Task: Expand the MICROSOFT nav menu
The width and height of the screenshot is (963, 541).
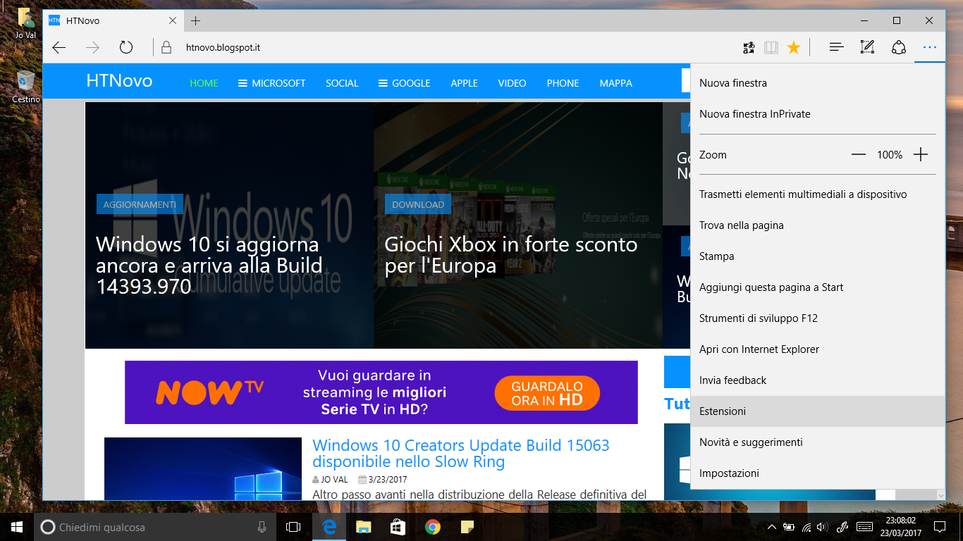Action: point(272,83)
